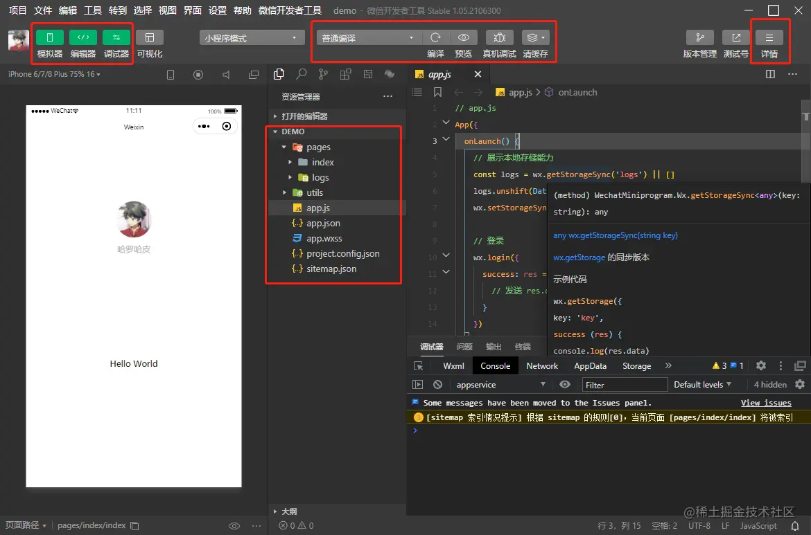This screenshot has width=811, height=535.
Task: Click the 测试号 test account icon
Action: [736, 37]
